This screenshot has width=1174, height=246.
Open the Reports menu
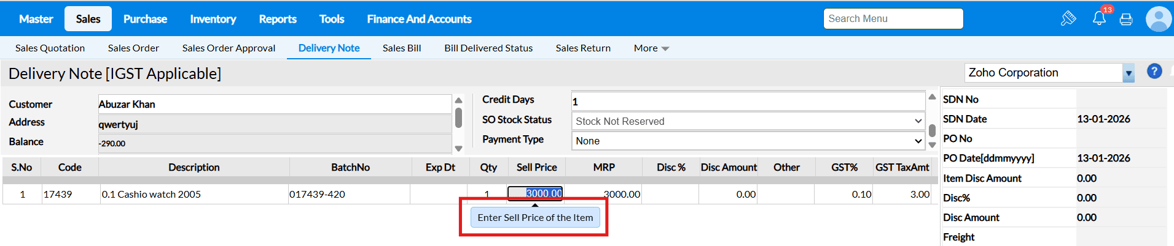point(278,19)
